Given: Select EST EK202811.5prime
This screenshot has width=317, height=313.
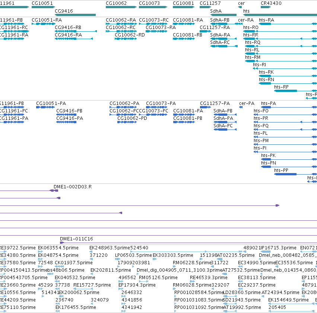Looking at the screenshot, I should pos(111,270).
